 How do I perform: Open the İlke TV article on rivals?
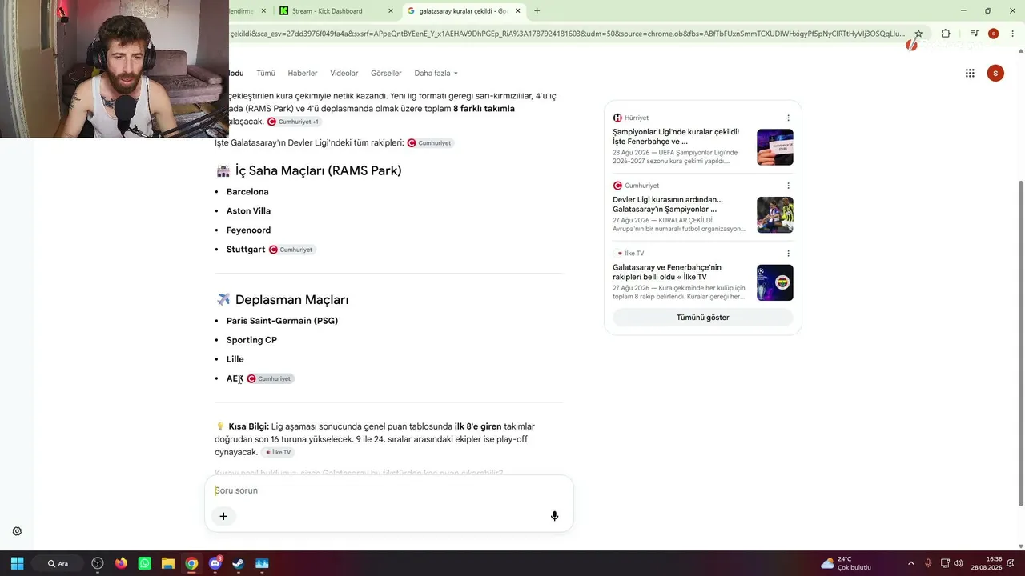coord(667,272)
